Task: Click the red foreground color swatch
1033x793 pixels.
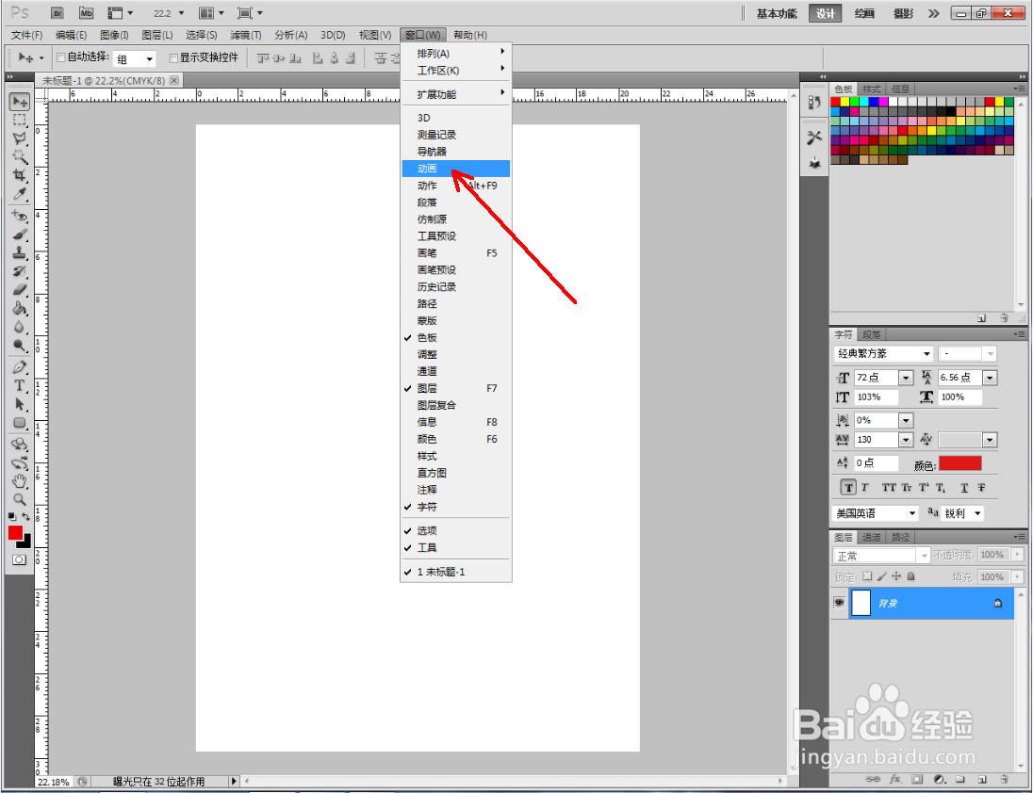Action: tap(15, 533)
